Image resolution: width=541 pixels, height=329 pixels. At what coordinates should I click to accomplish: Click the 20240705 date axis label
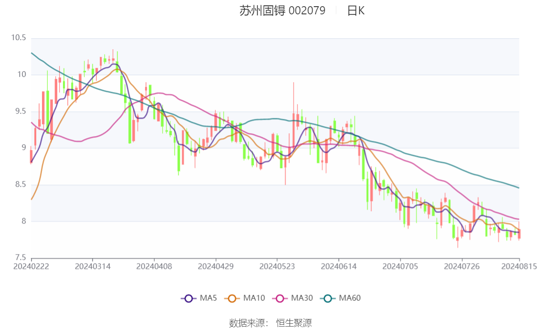pos(400,266)
